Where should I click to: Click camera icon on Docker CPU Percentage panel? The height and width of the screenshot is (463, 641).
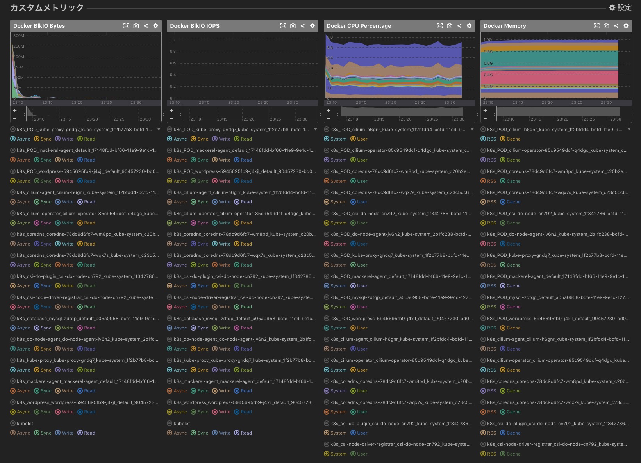450,26
